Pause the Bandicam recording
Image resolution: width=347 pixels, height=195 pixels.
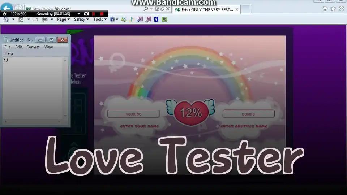[x=94, y=14]
